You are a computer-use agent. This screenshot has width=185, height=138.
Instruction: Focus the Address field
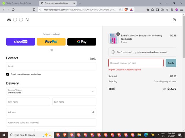[51, 112]
